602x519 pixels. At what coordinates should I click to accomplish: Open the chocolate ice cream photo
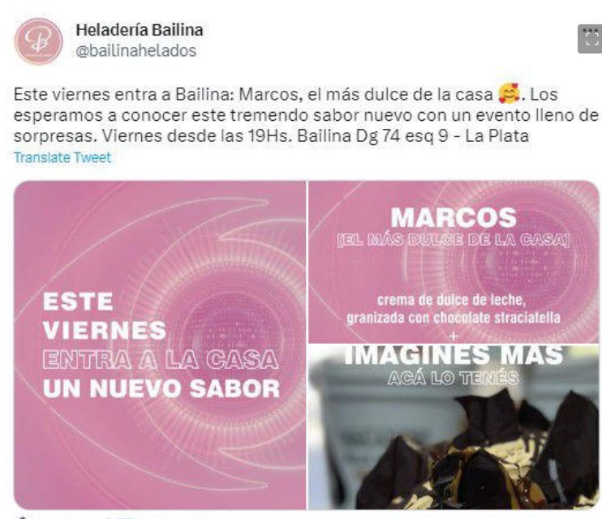click(x=454, y=427)
